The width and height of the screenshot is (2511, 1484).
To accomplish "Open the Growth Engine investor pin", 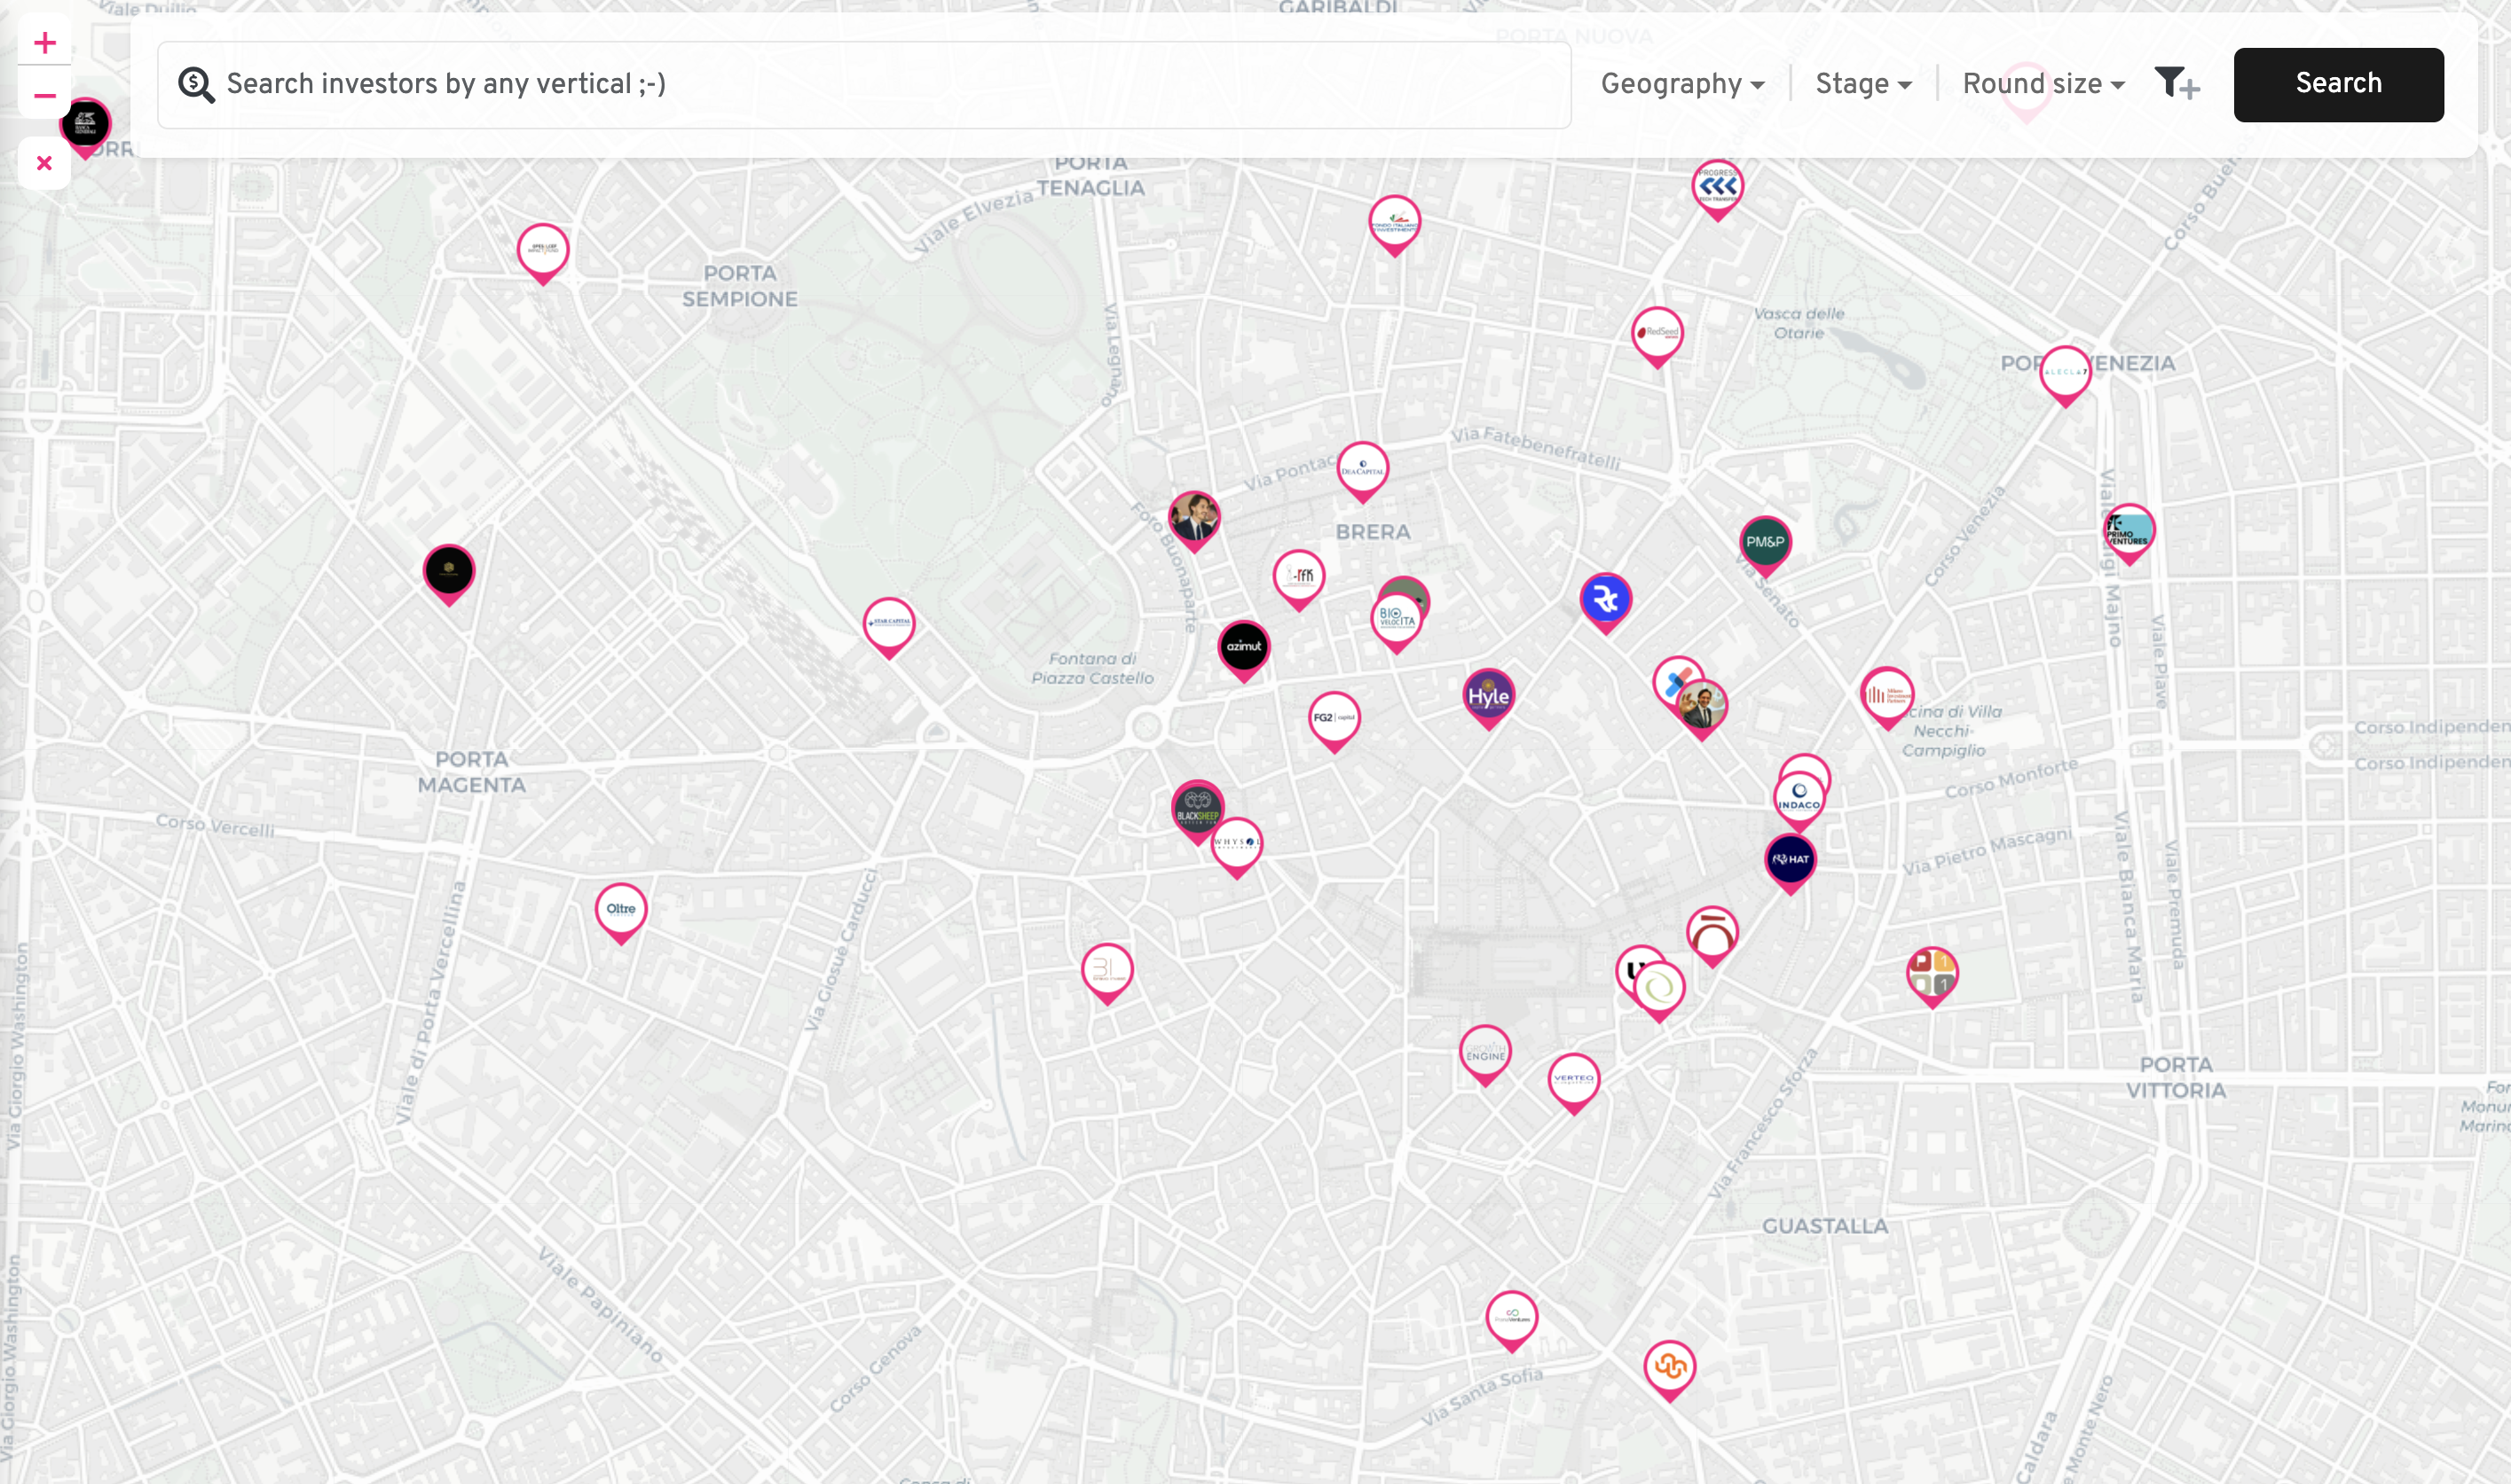I will (1484, 1052).
